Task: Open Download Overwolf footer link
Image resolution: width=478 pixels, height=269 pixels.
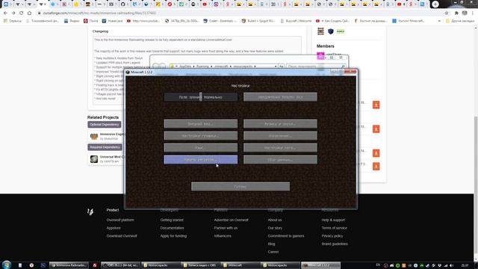Action: tap(122, 236)
